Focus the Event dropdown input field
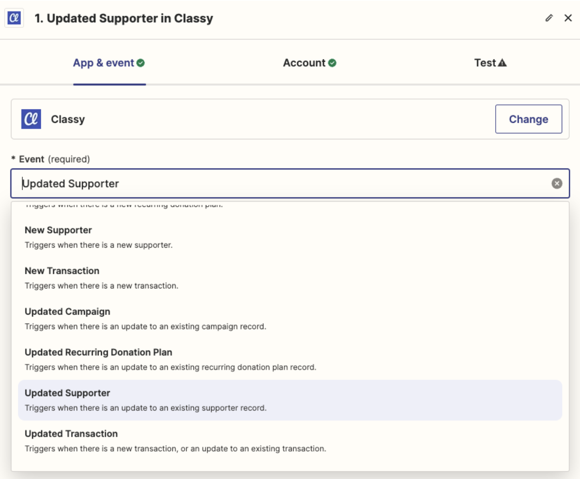Viewport: 580px width, 479px height. pos(290,183)
